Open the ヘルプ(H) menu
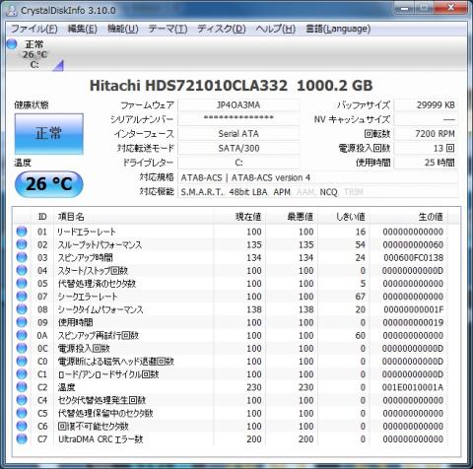Viewport: 473px width, 469px height. click(x=276, y=29)
